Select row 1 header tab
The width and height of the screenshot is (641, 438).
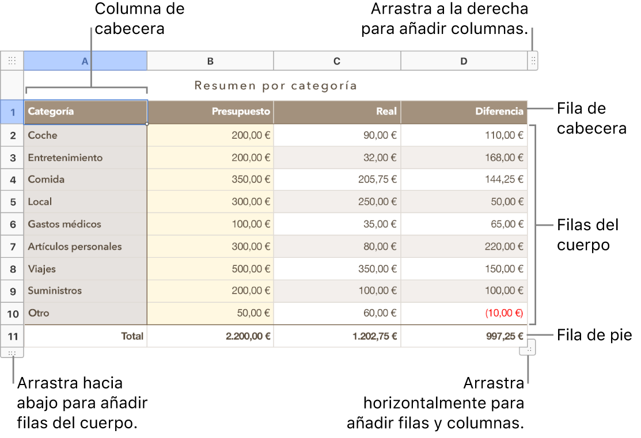tap(12, 112)
